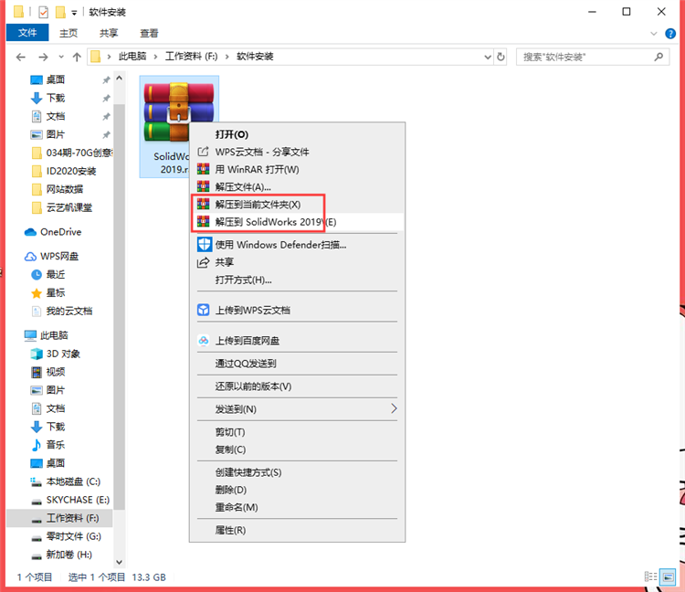The width and height of the screenshot is (685, 592).
Task: Expand breadcrumb arrow after 此电脑
Action: [155, 57]
